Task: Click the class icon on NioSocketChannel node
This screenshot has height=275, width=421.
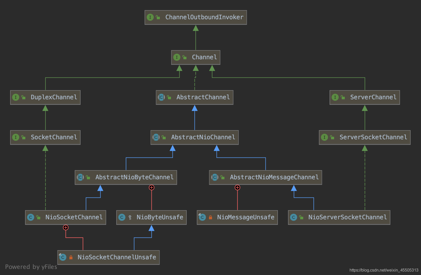Action: click(x=31, y=217)
